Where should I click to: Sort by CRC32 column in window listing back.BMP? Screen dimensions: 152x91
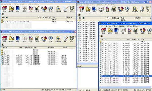click(x=65, y=48)
